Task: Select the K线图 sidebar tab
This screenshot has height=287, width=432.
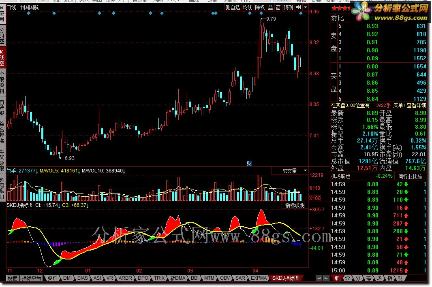Action: click(x=2, y=58)
